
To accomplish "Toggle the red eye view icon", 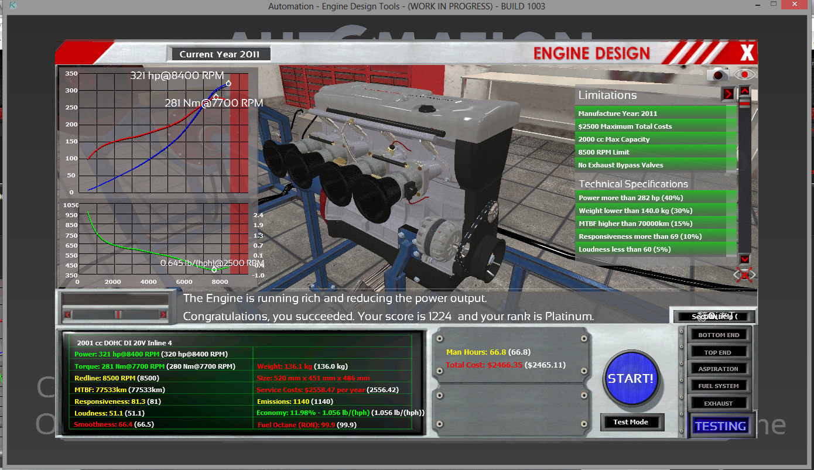I will point(745,74).
